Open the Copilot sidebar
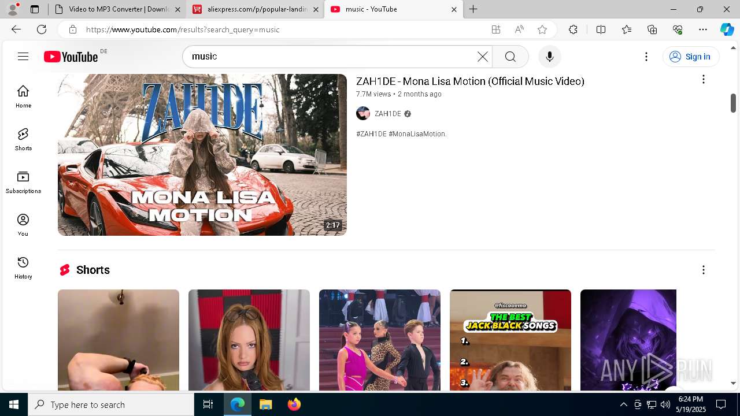 727,29
